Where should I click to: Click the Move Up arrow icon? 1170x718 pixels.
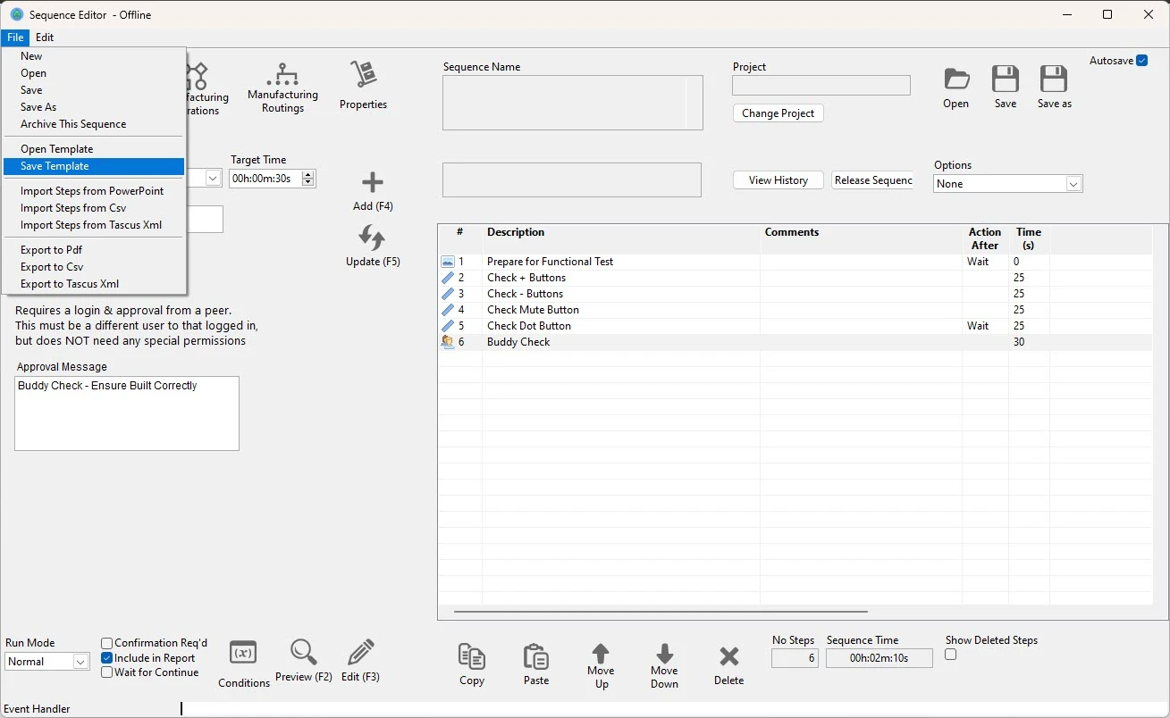pyautogui.click(x=601, y=655)
